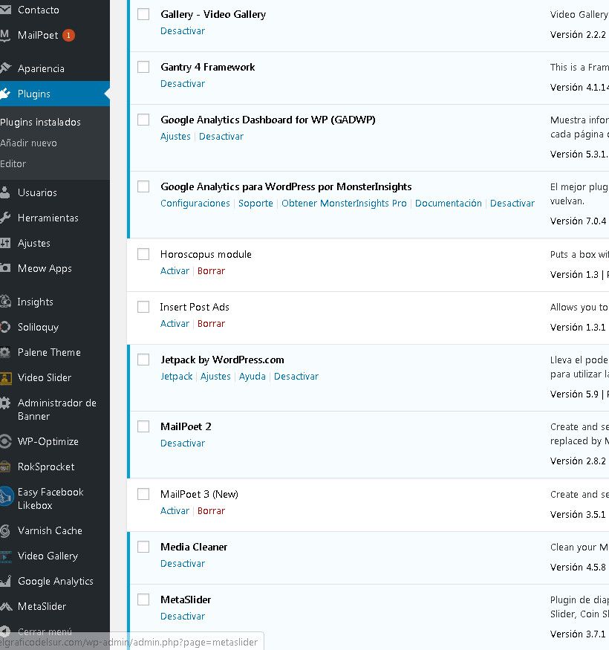The height and width of the screenshot is (650, 609).
Task: Click the Video Slider icon
Action: click(x=5, y=377)
